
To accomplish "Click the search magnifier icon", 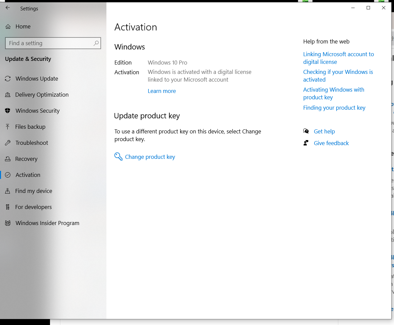I will click(96, 43).
